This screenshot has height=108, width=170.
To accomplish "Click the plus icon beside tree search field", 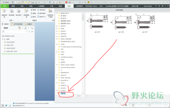I will pos(32,32).
